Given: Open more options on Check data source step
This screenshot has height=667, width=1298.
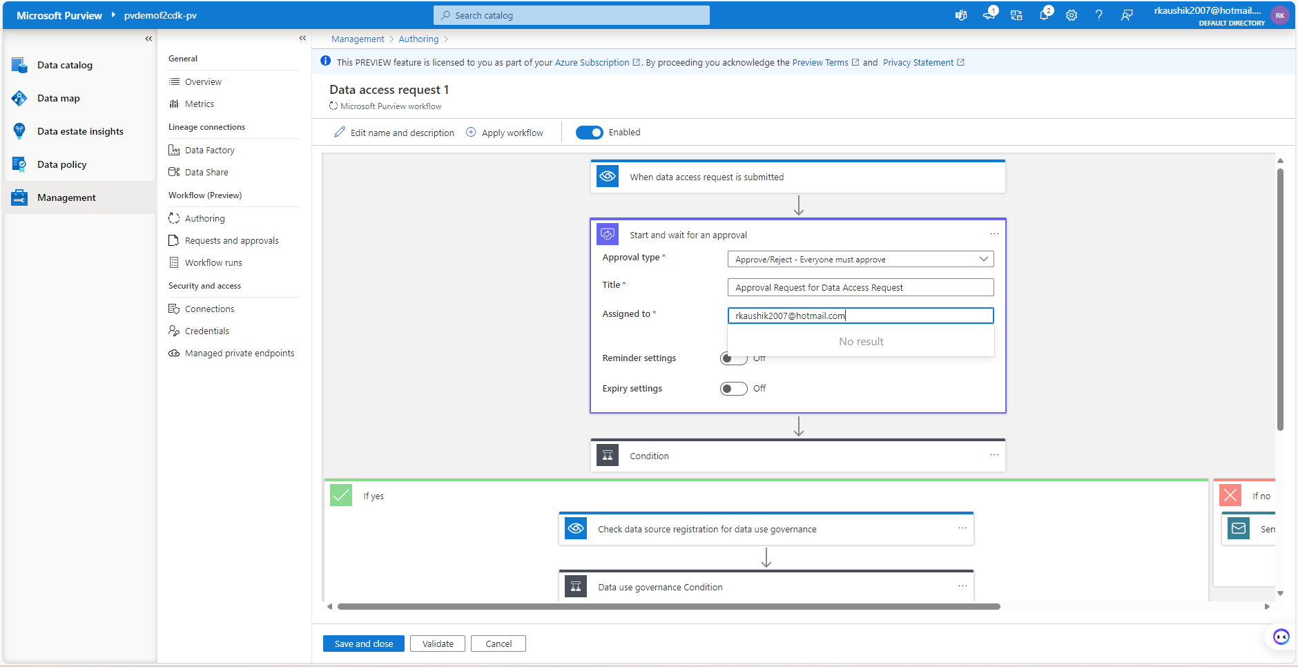Looking at the screenshot, I should [962, 528].
